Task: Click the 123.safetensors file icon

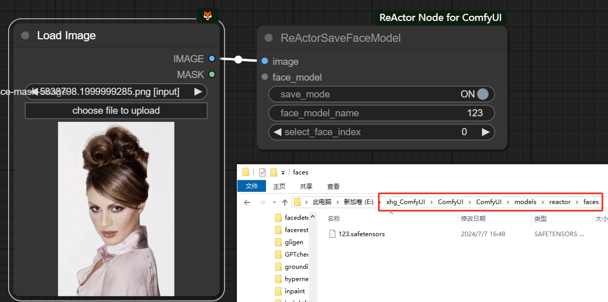Action: pyautogui.click(x=332, y=234)
